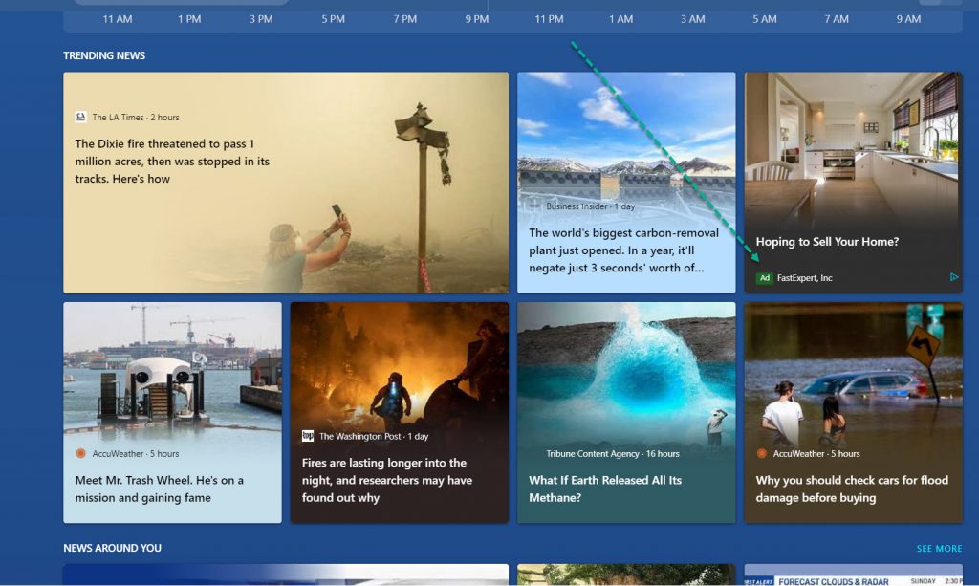Screen dimensions: 979x586
Task: Open the Dixie fire article
Action: (285, 182)
